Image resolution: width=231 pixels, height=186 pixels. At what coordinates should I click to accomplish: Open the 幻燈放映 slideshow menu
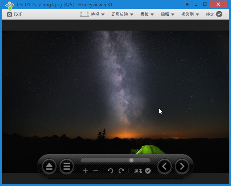(x=120, y=14)
